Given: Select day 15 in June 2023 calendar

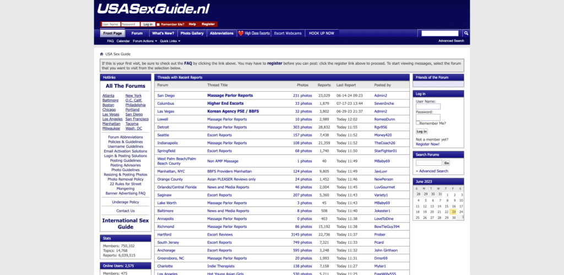Looking at the screenshot, I should (x=447, y=206).
